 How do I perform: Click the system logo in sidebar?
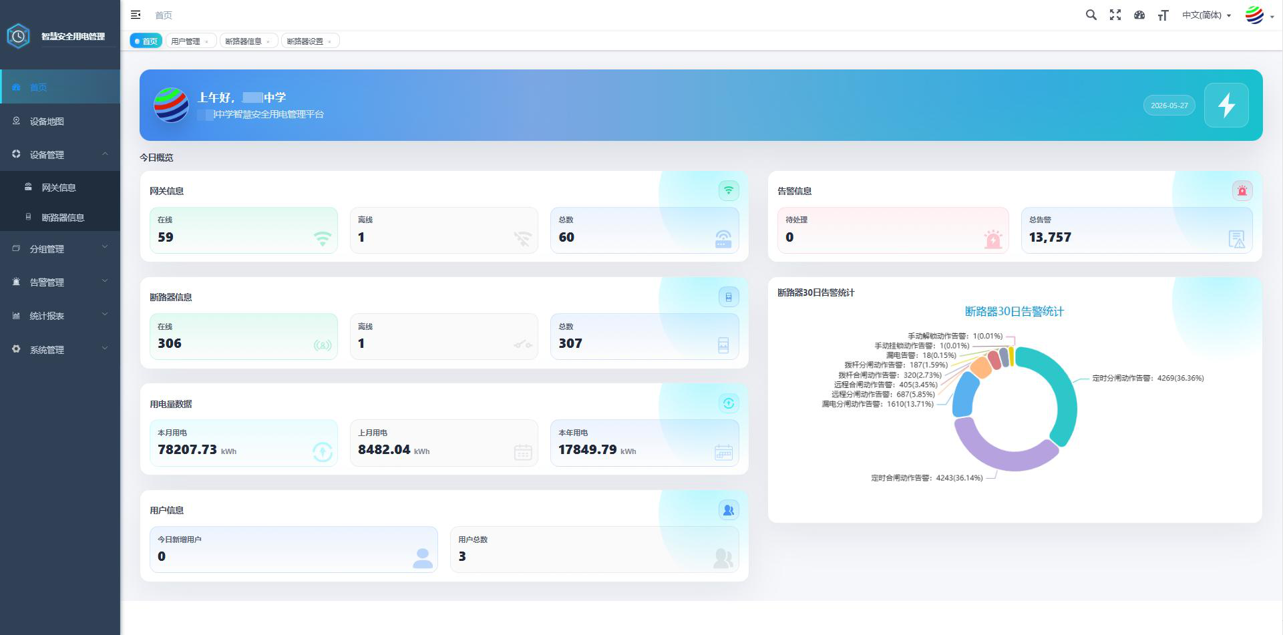point(18,36)
